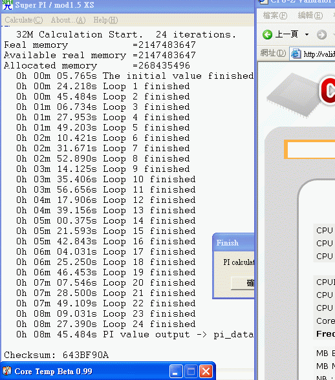Click the 'Real memory =2147483647' line
This screenshot has height=380, width=335.
[x=100, y=45]
